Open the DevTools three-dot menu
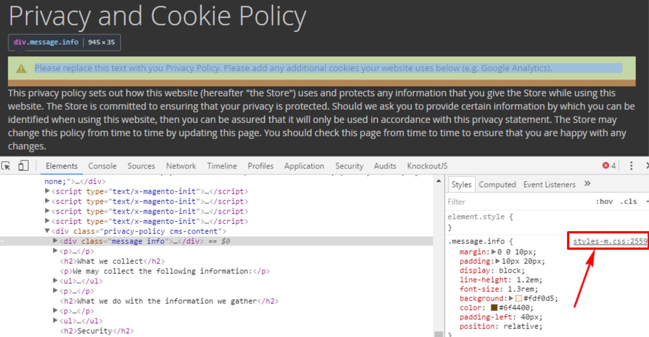 pyautogui.click(x=631, y=166)
